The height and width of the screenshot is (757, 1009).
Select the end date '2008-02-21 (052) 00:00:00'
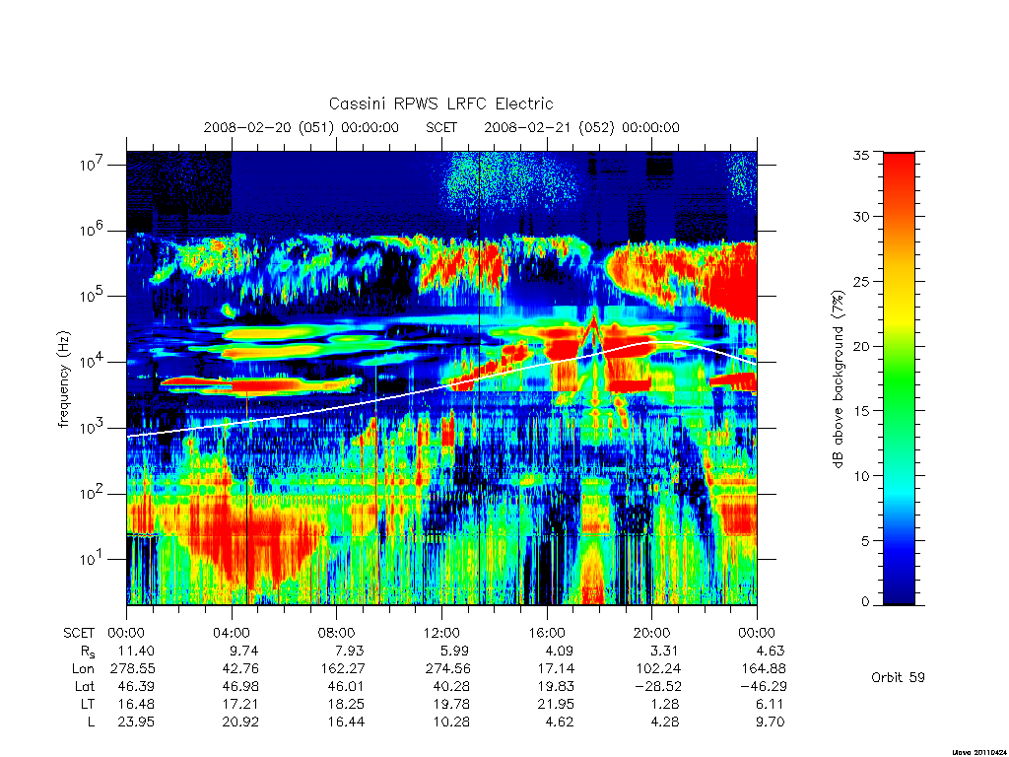[581, 127]
